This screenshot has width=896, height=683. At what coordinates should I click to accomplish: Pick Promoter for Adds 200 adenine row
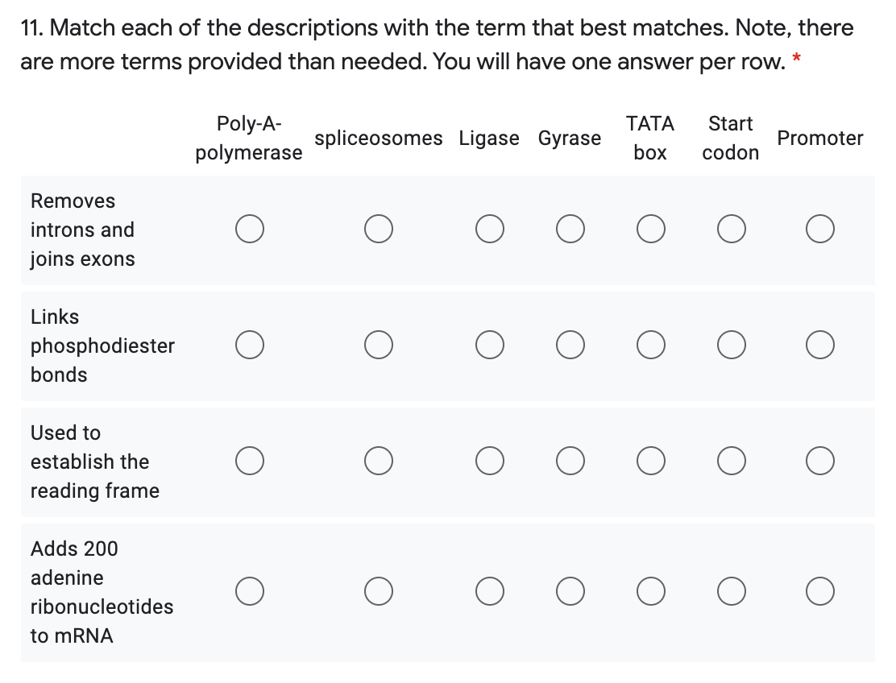(x=820, y=591)
